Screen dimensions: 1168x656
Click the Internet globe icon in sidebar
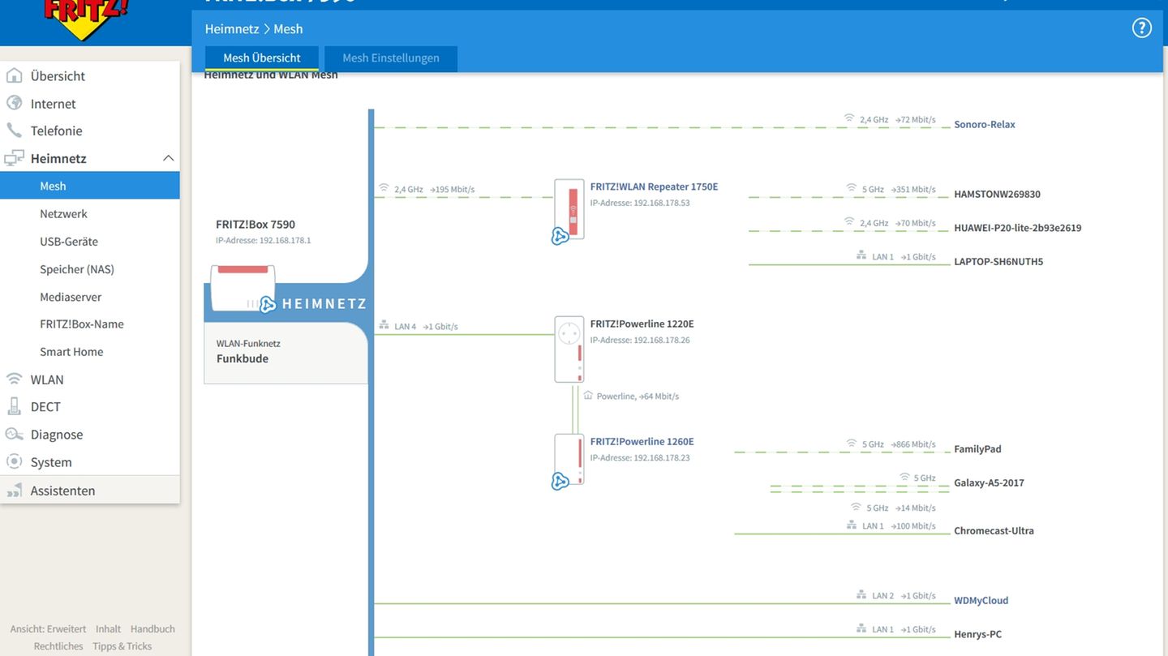(14, 104)
